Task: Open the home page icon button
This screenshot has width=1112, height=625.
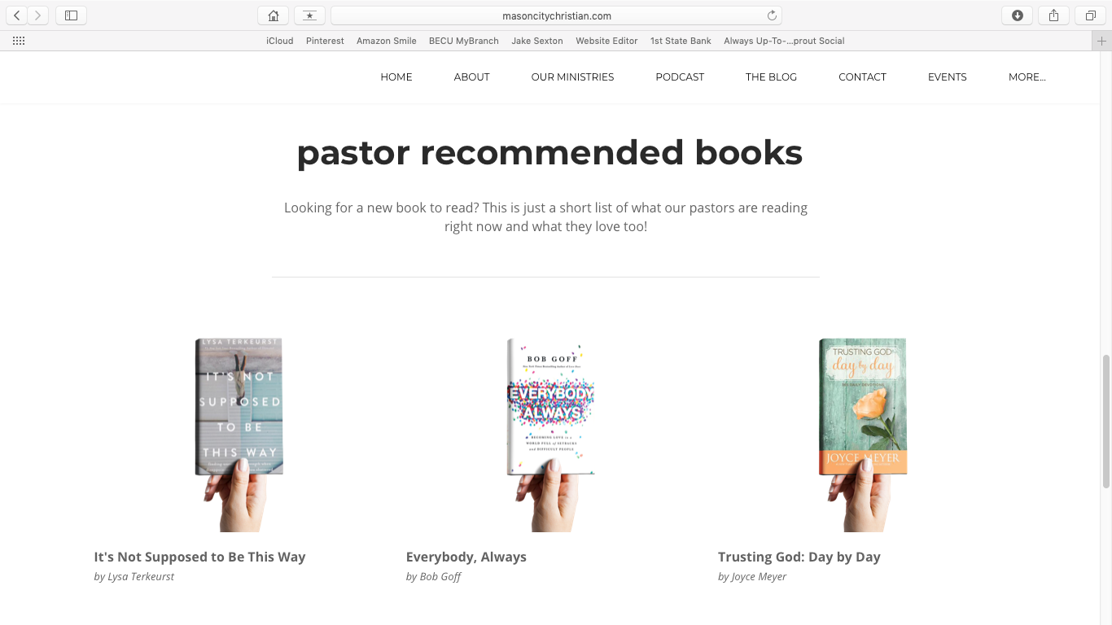Action: pos(273,15)
